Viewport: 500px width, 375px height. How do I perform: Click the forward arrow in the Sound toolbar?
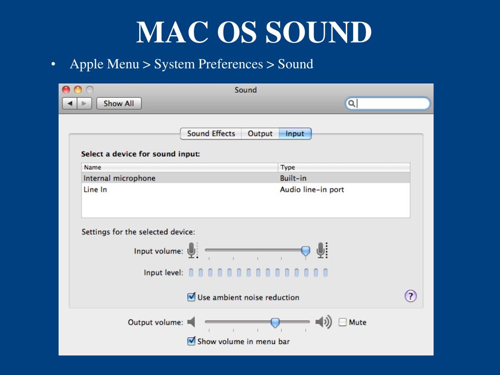pyautogui.click(x=84, y=104)
